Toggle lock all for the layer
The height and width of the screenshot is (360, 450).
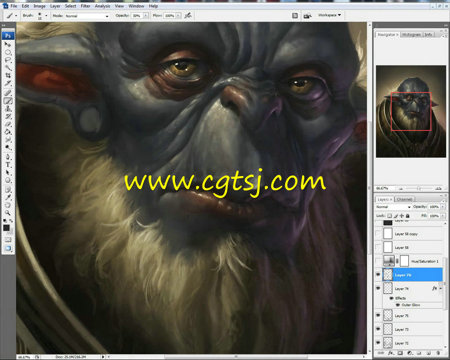click(x=407, y=215)
